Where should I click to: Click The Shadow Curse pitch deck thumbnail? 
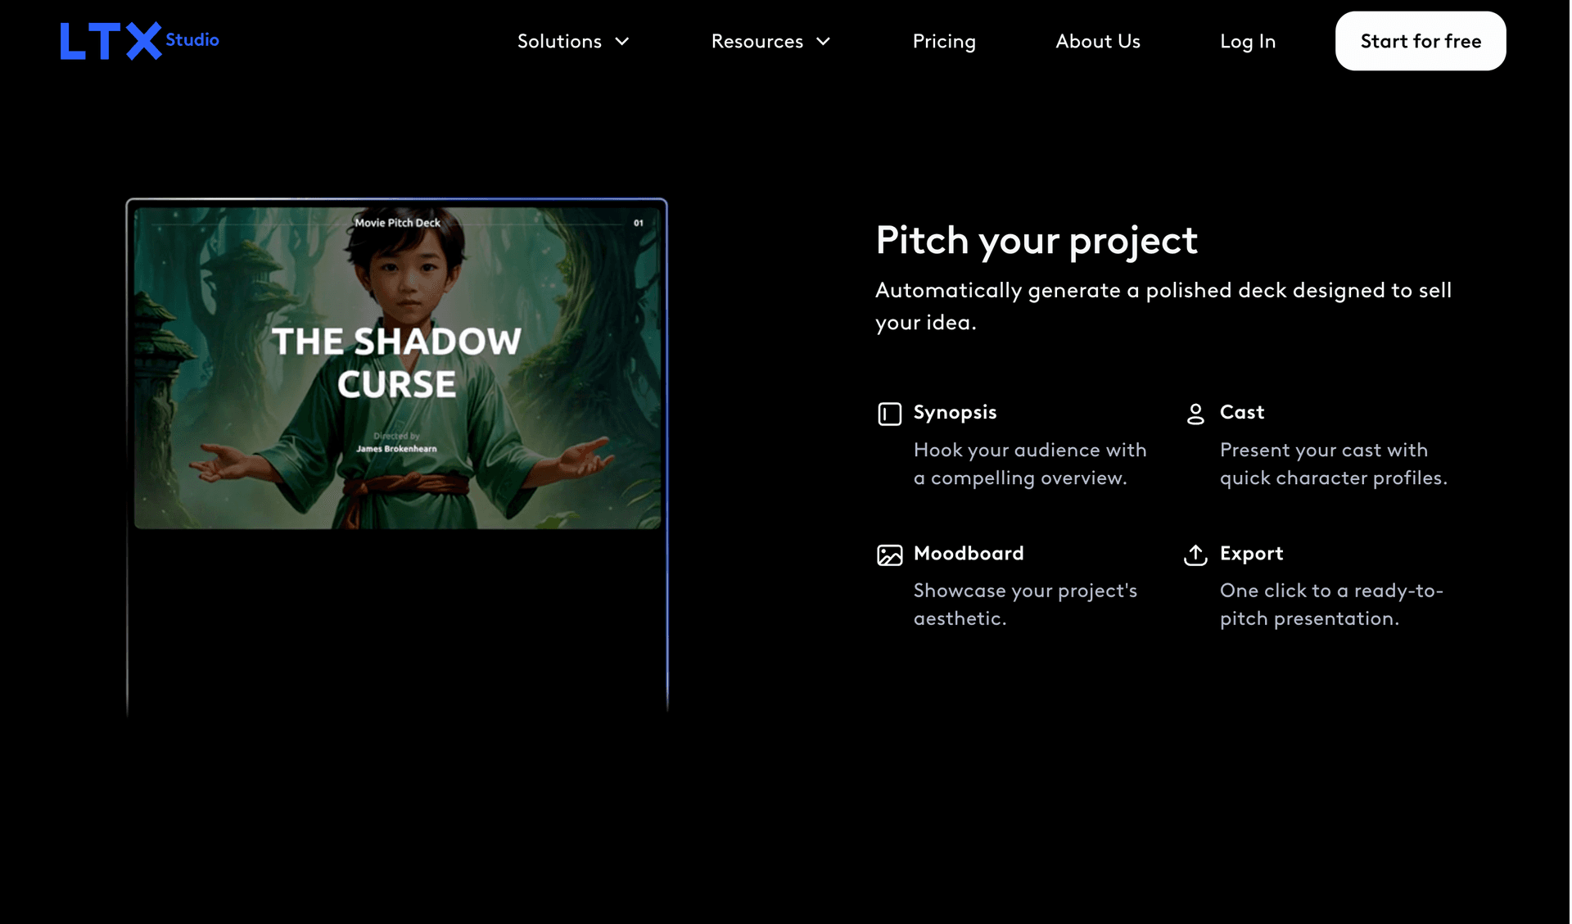tap(397, 368)
